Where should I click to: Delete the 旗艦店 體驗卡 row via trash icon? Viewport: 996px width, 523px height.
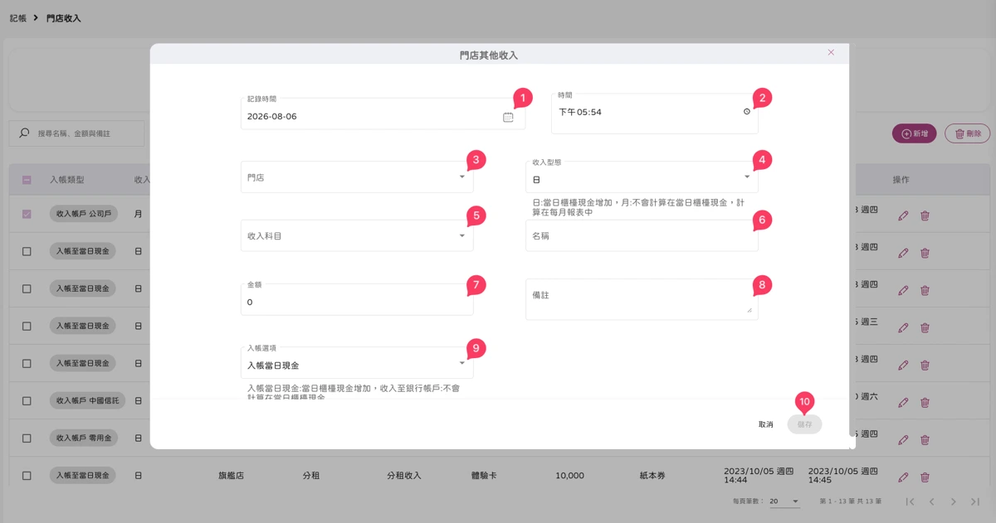(925, 477)
